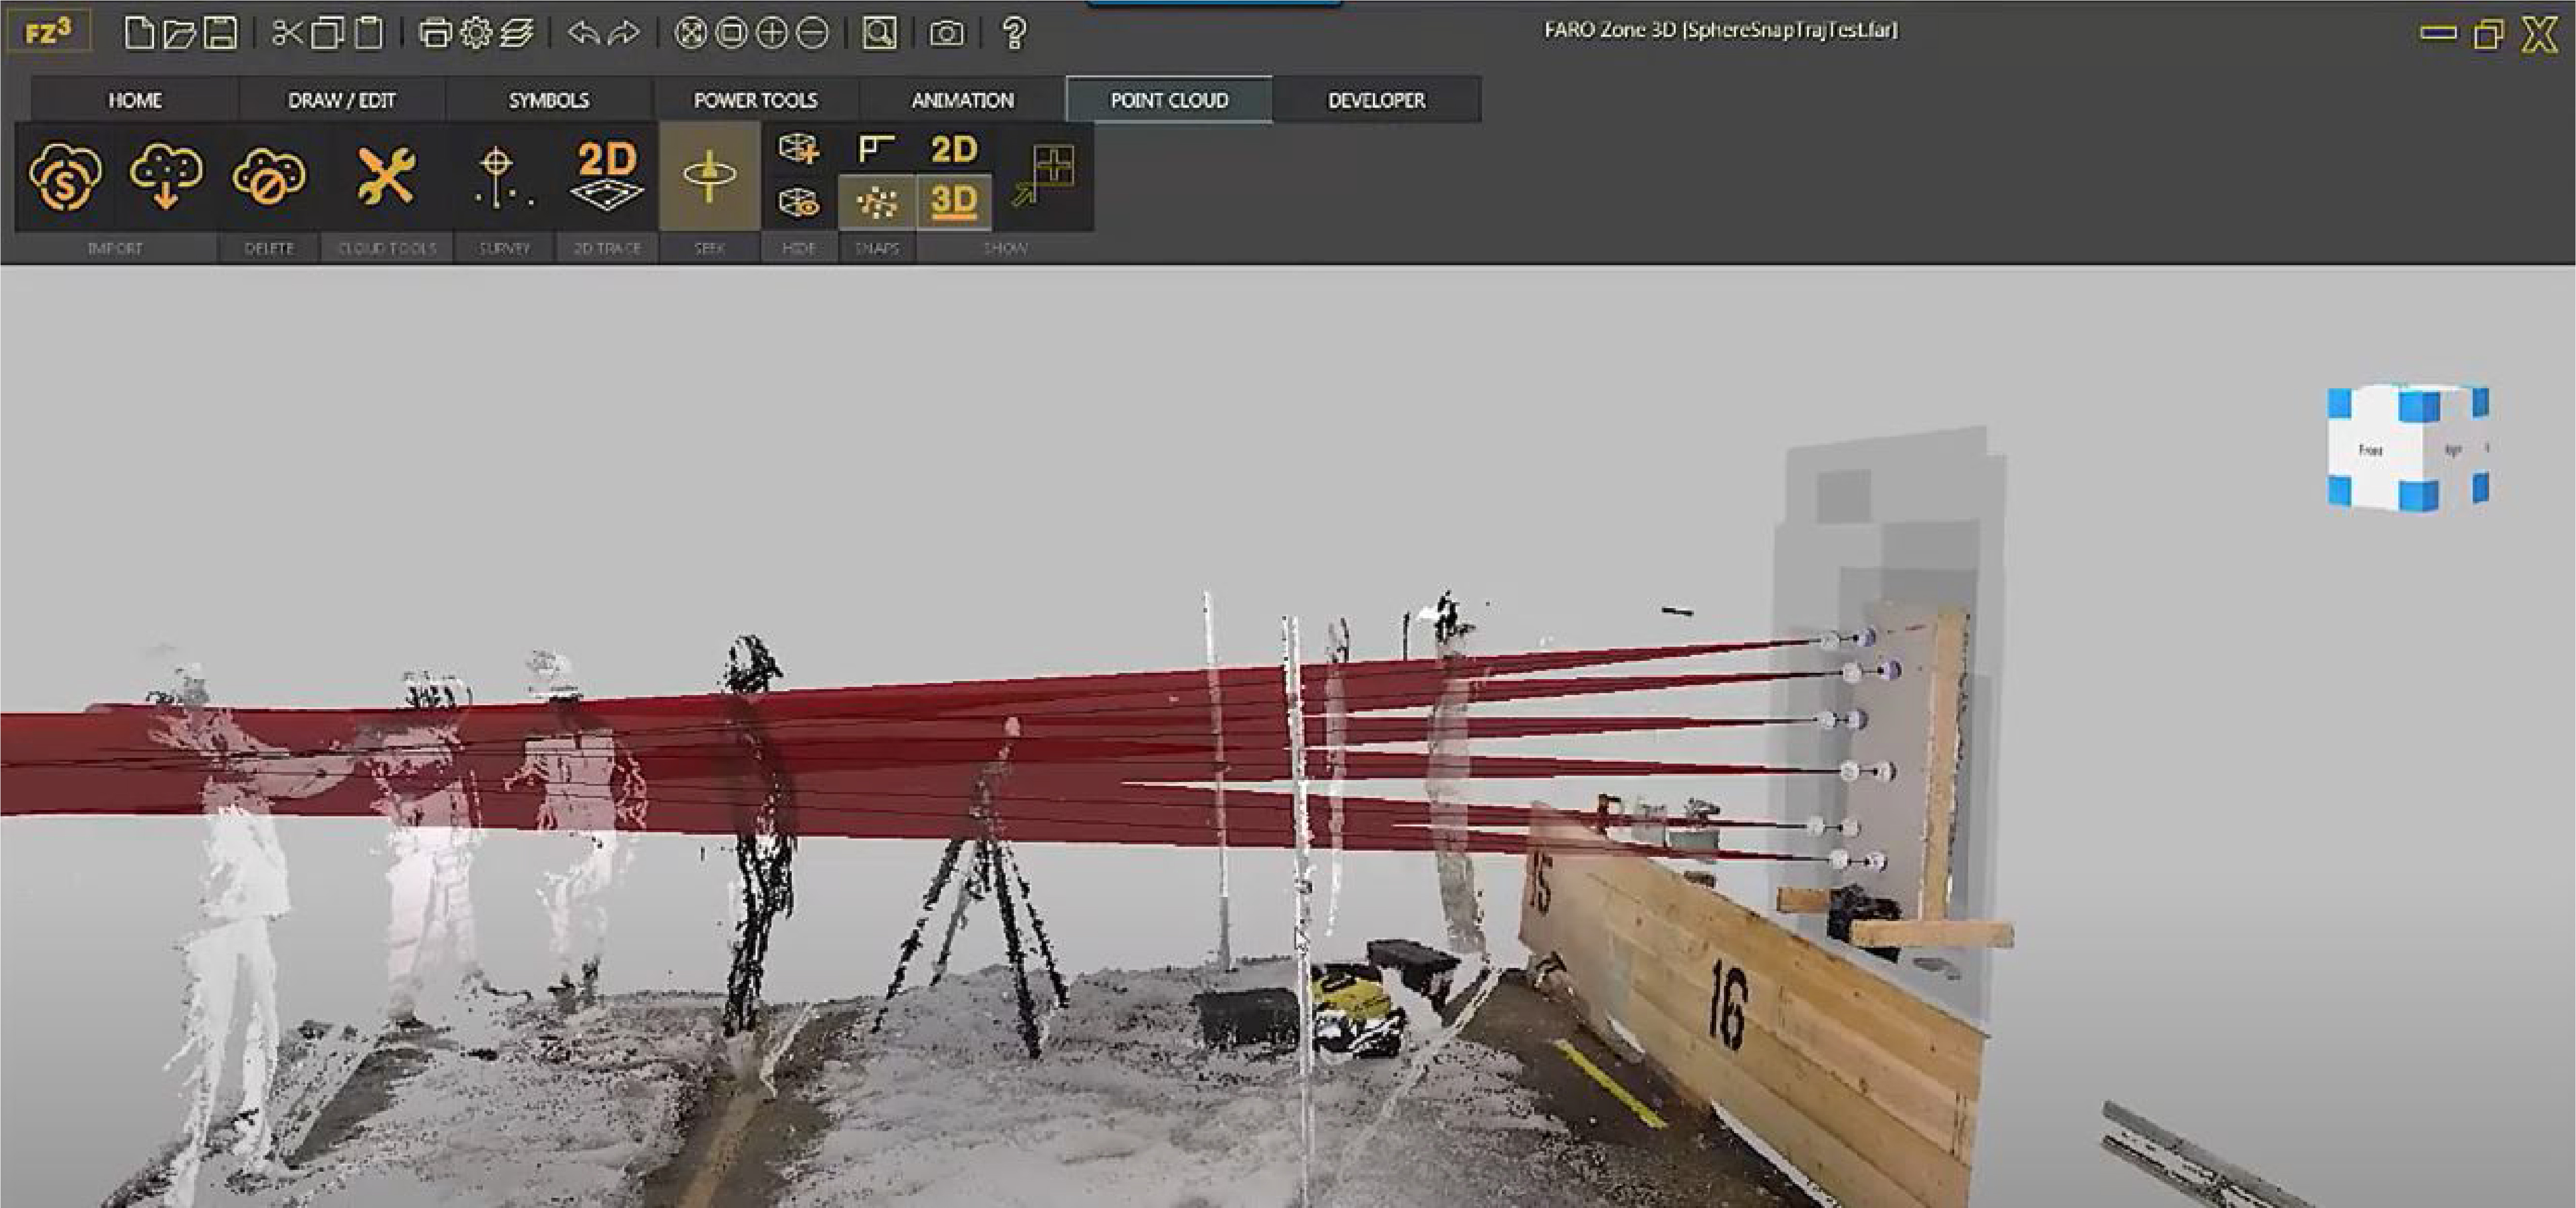Image resolution: width=2576 pixels, height=1208 pixels.
Task: Take a snapshot with camera icon
Action: pos(946,34)
